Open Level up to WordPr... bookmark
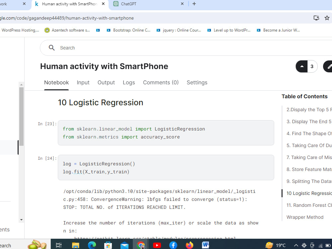 pos(229,30)
